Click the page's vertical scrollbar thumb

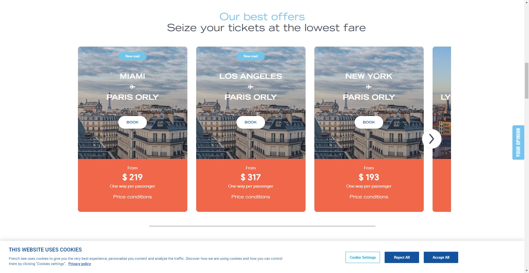point(527,80)
